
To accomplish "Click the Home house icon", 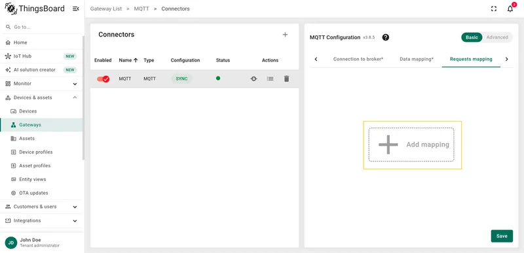I will point(8,42).
